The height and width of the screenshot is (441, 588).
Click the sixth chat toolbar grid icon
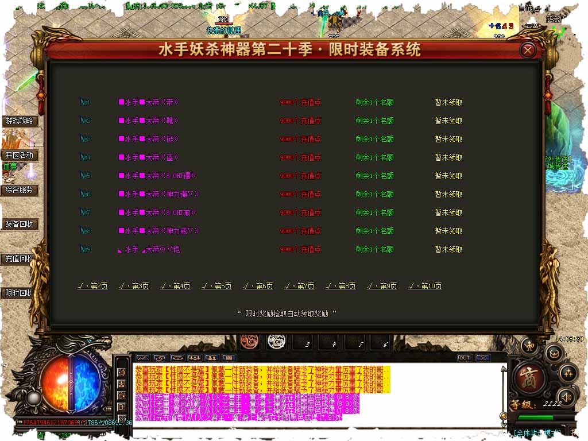[229, 358]
